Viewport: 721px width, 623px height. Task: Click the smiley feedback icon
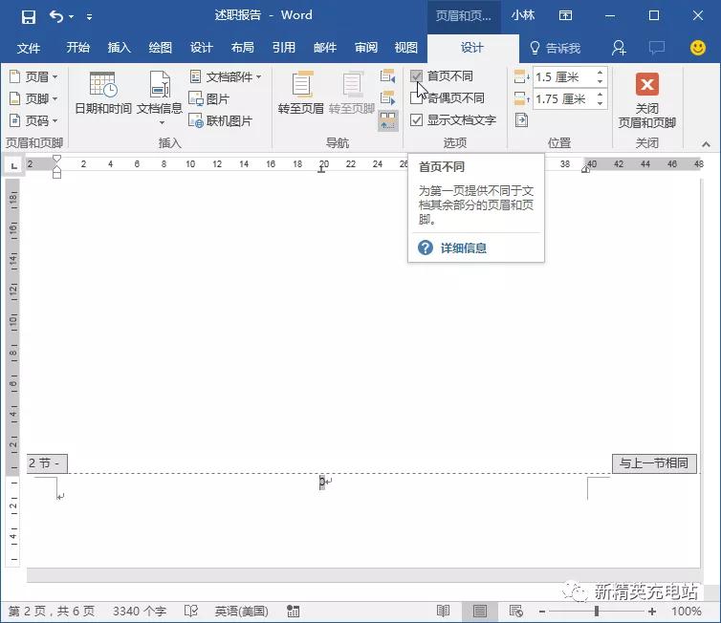pyautogui.click(x=697, y=48)
